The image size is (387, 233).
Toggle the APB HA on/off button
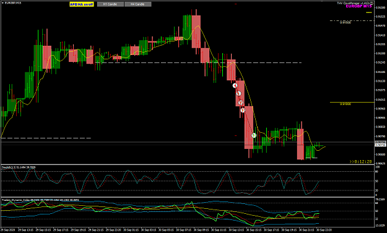click(82, 4)
